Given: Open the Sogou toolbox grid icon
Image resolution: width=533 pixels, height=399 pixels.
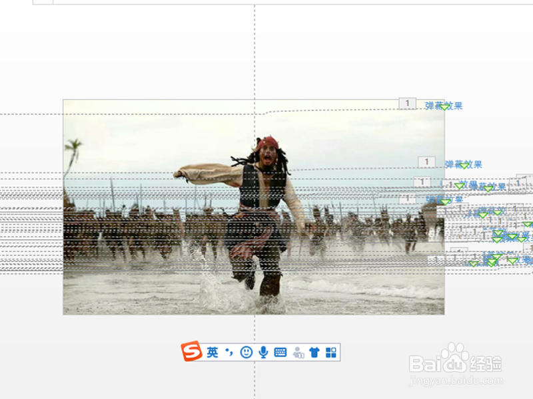Looking at the screenshot, I should pos(330,352).
